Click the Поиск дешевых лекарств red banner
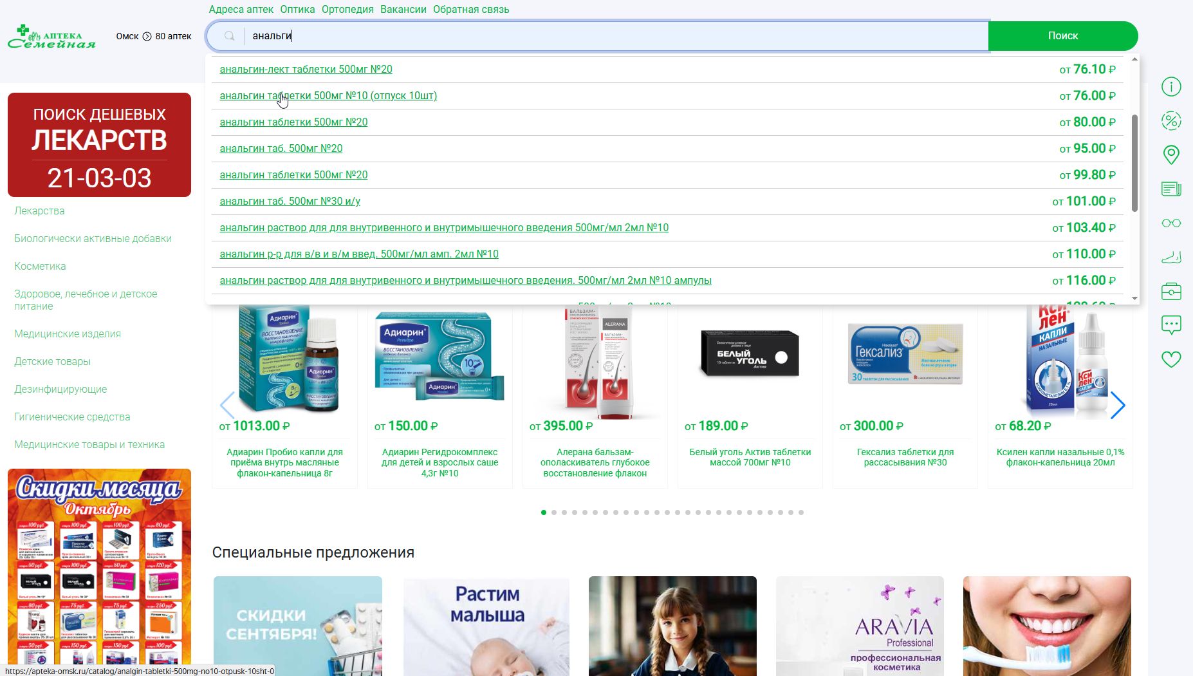 (99, 145)
